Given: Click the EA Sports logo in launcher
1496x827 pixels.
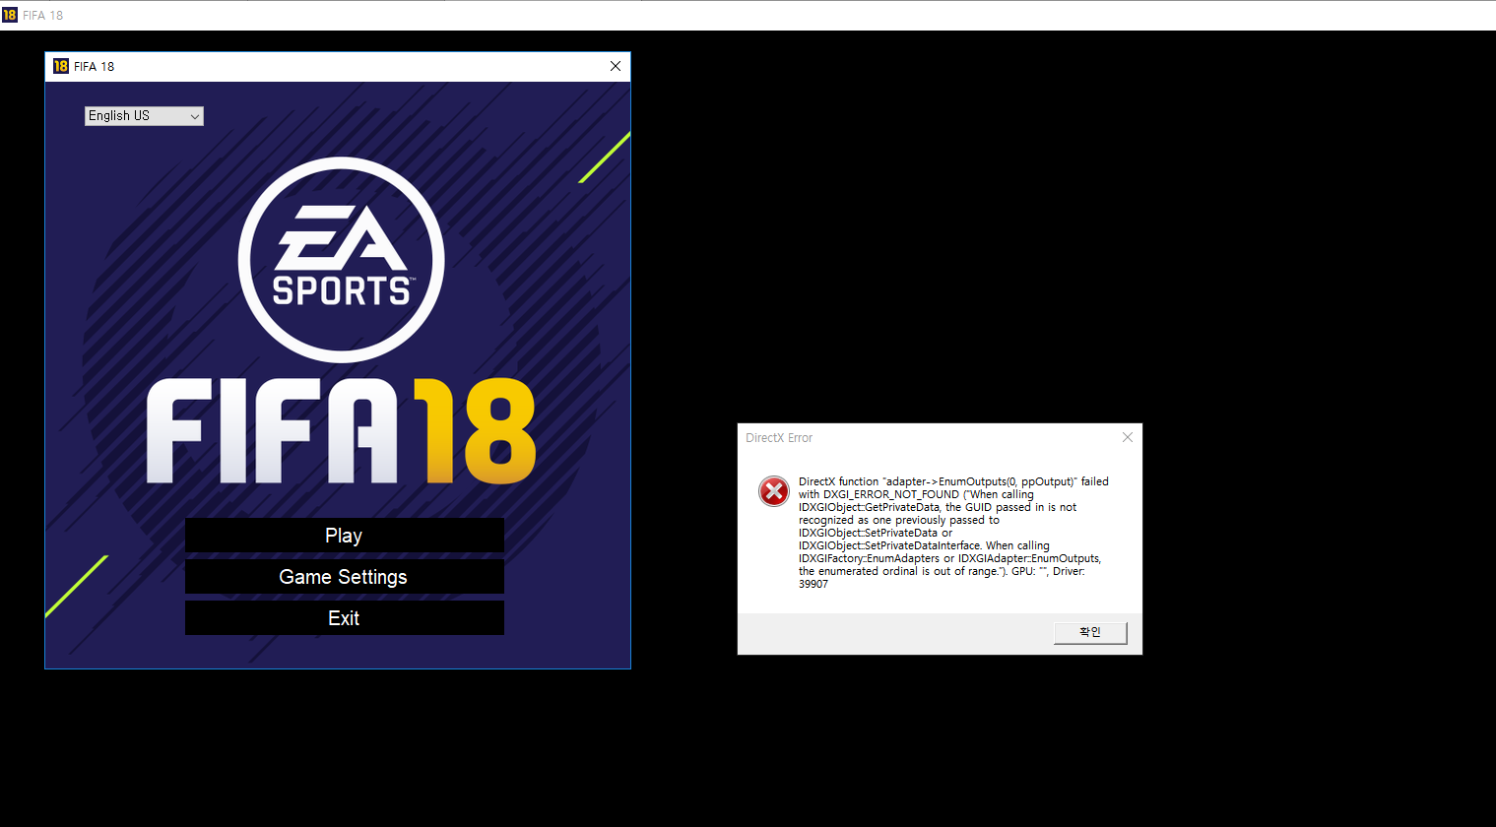Looking at the screenshot, I should 342,260.
